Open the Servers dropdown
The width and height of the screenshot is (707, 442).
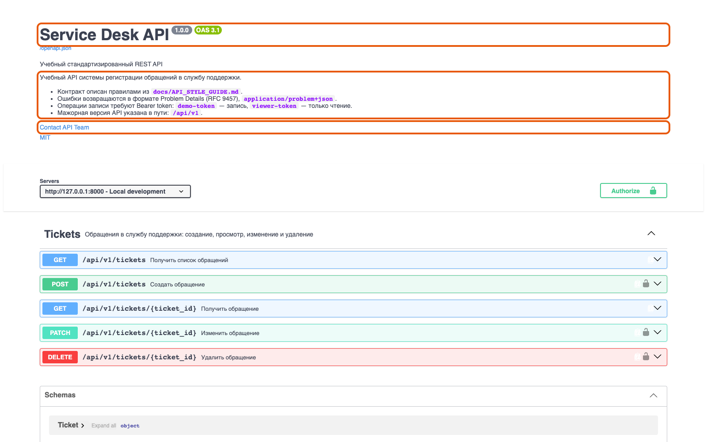pyautogui.click(x=115, y=191)
